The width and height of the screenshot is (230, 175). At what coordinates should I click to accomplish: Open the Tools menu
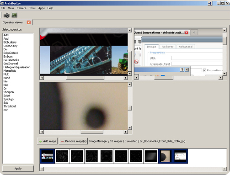(x=32, y=8)
